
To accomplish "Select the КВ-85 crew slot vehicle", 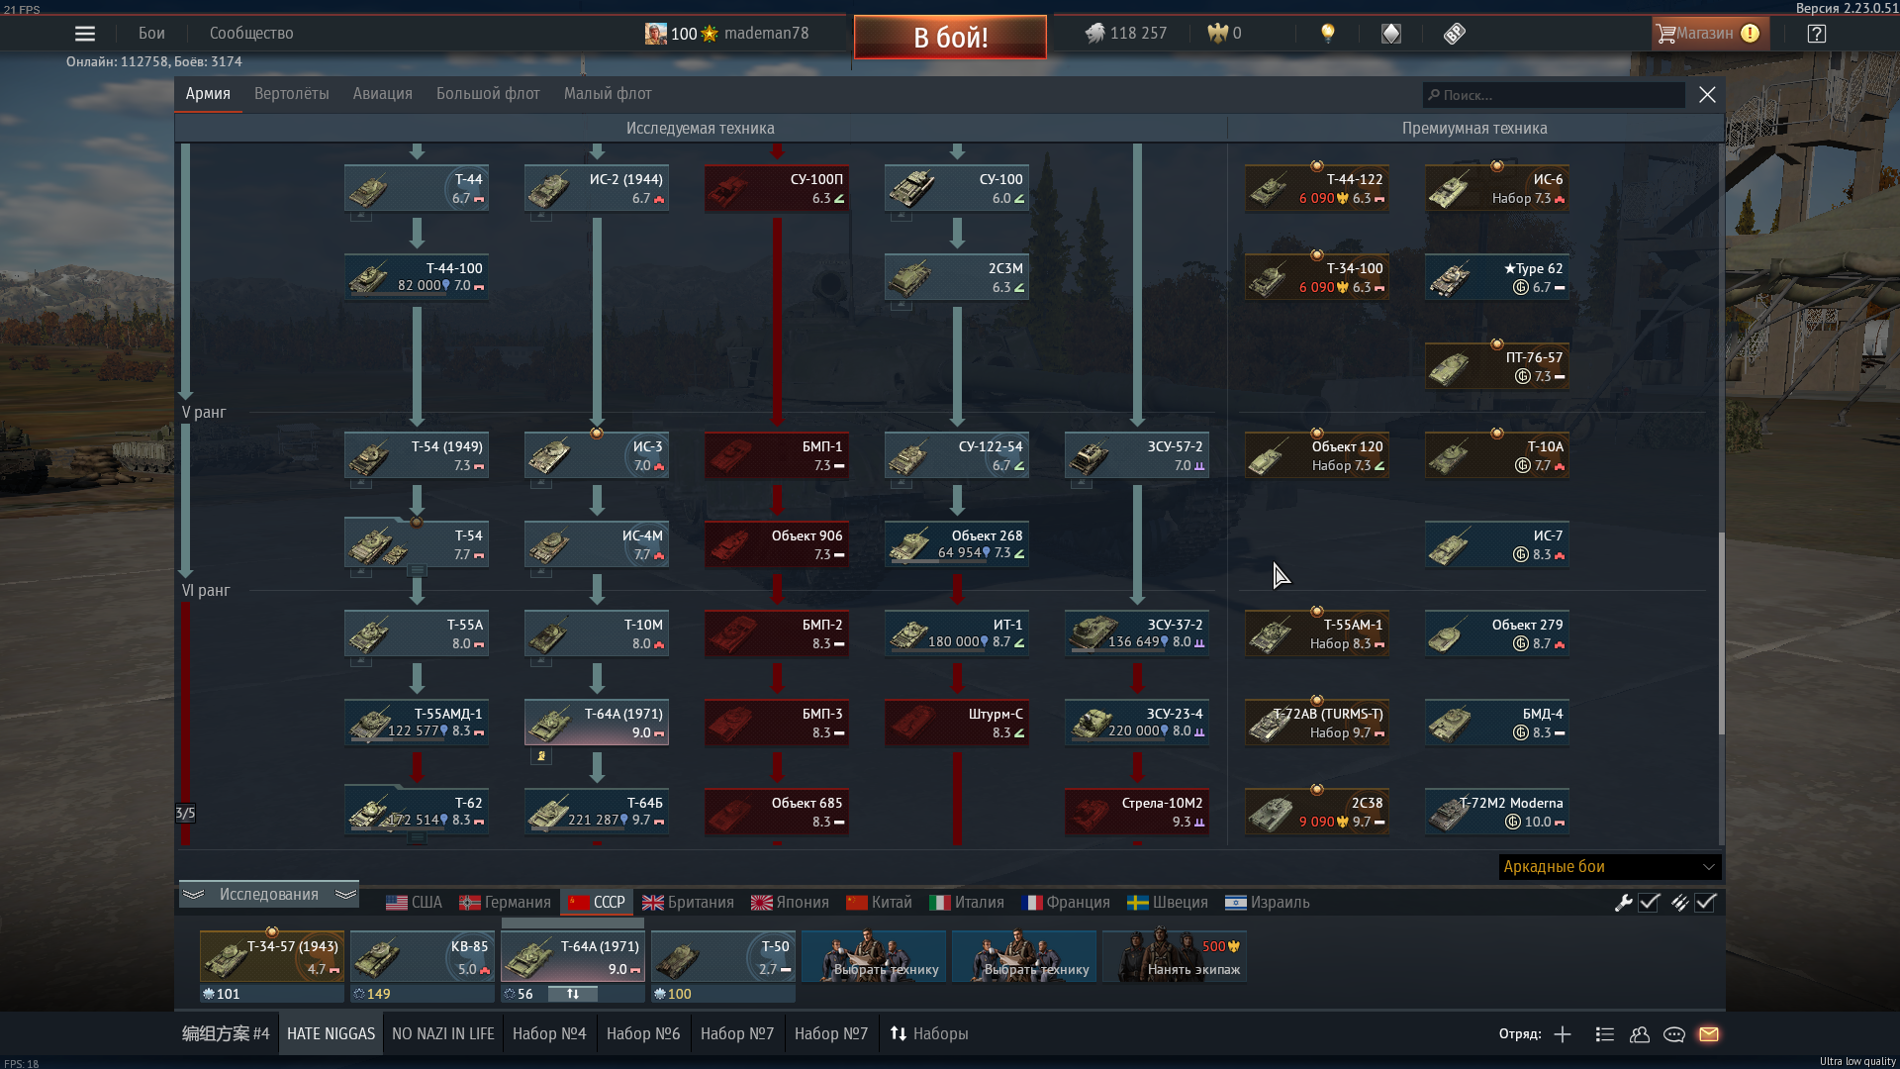I will click(423, 956).
